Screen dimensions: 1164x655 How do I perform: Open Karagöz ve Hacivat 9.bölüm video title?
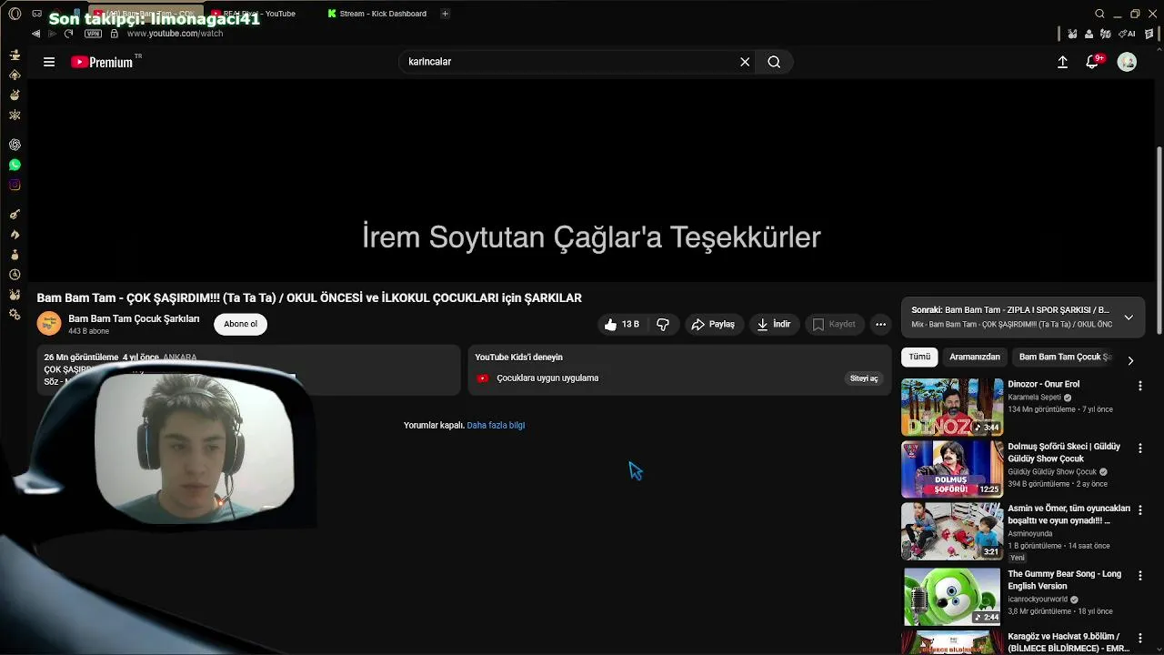tap(1068, 642)
